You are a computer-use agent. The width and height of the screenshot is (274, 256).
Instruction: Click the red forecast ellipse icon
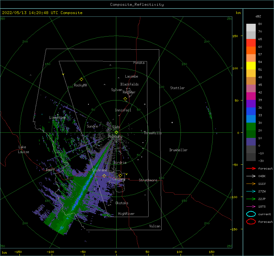tap(251, 222)
